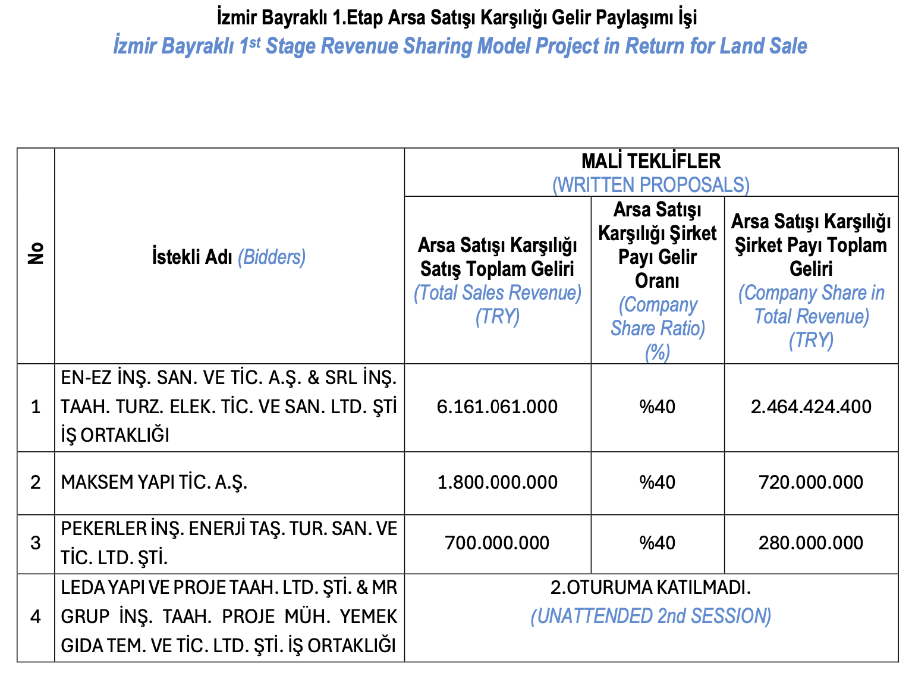This screenshot has height=673, width=912.
Task: Select the EN-EZ İNŞ. bidder name cell
Action: (x=229, y=407)
